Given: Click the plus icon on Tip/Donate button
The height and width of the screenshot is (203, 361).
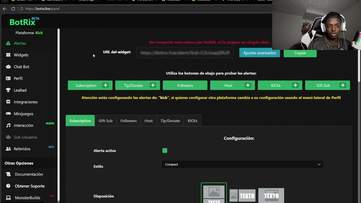Looking at the screenshot, I should coord(153,85).
